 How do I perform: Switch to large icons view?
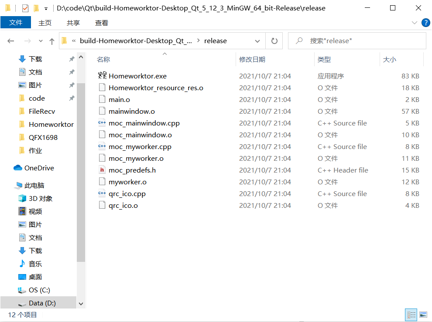click(422, 314)
